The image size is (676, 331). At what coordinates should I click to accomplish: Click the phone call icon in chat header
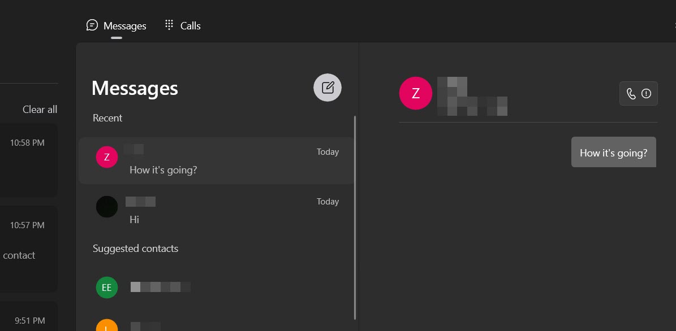pos(631,94)
